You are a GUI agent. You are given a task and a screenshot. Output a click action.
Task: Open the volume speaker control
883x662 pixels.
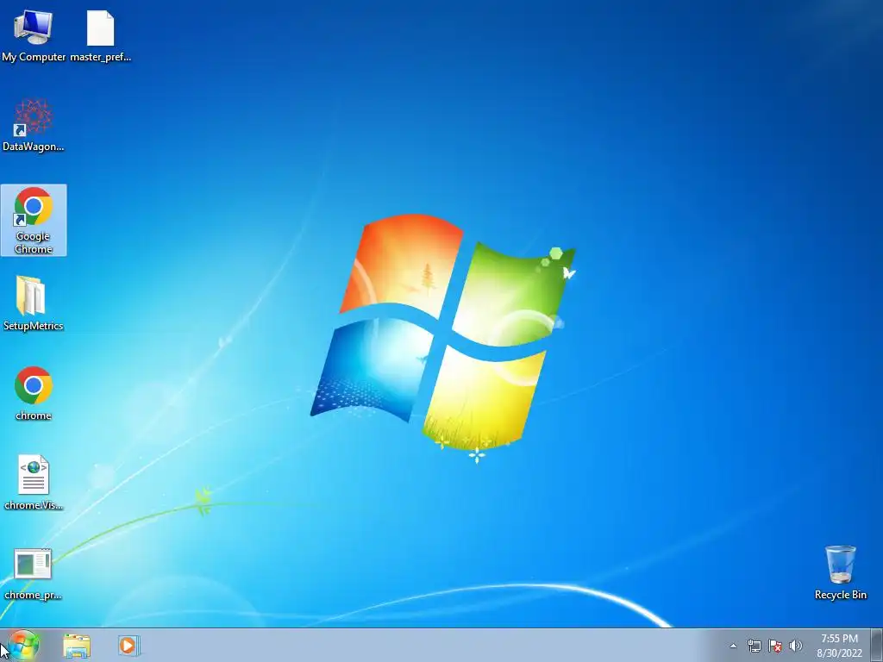pyautogui.click(x=796, y=646)
